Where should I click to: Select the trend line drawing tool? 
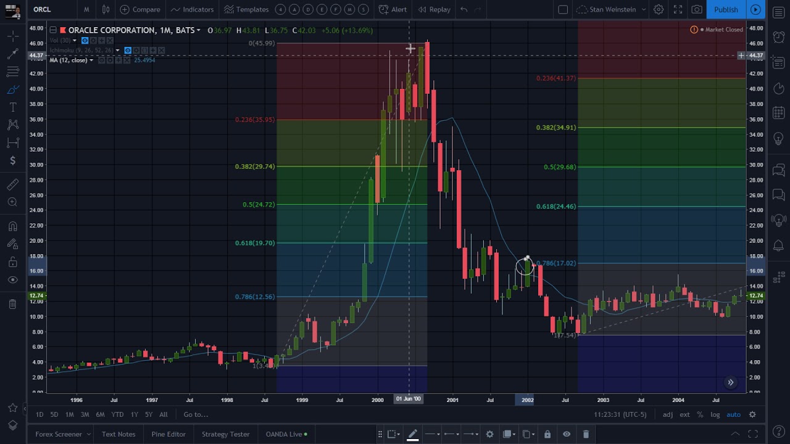12,54
